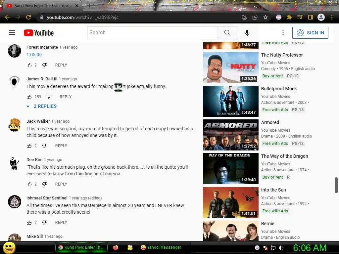Open Chrome profile avatar
Viewport: 339px width, 254px height.
coord(321,17)
